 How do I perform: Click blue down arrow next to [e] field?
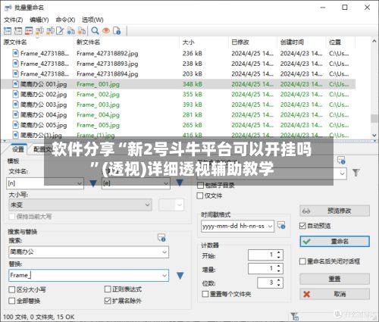pyautogui.click(x=180, y=183)
